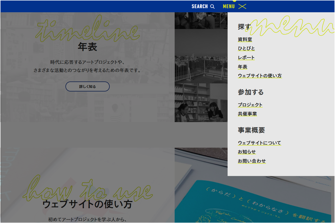
Task: Select プロジェクト under 参加する
Action: (x=250, y=105)
